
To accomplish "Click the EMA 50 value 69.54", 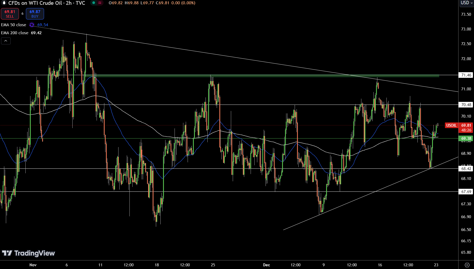I will 43,25.
